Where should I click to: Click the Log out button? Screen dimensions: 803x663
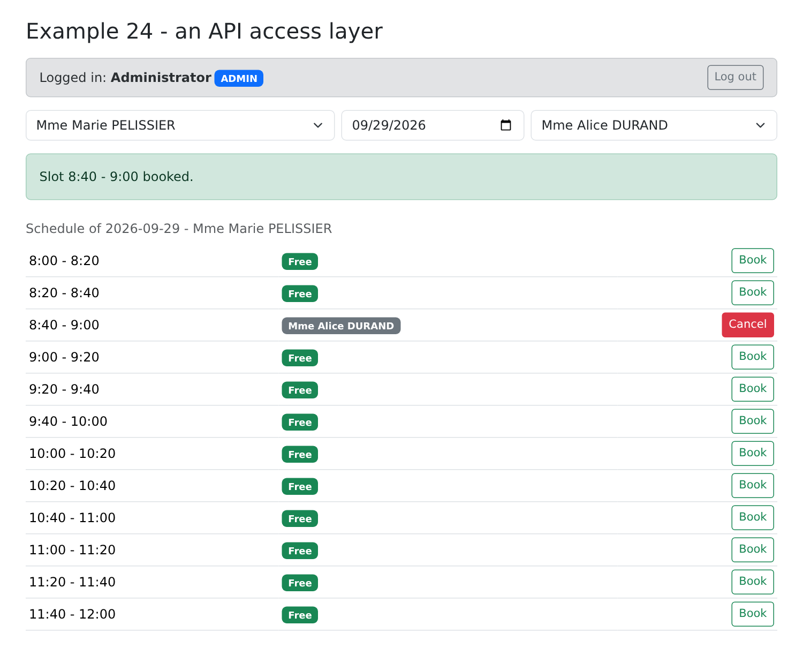[x=735, y=77]
